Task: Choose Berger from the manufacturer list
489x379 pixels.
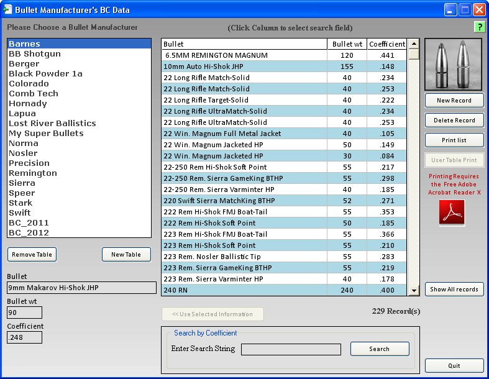Action: (79, 63)
